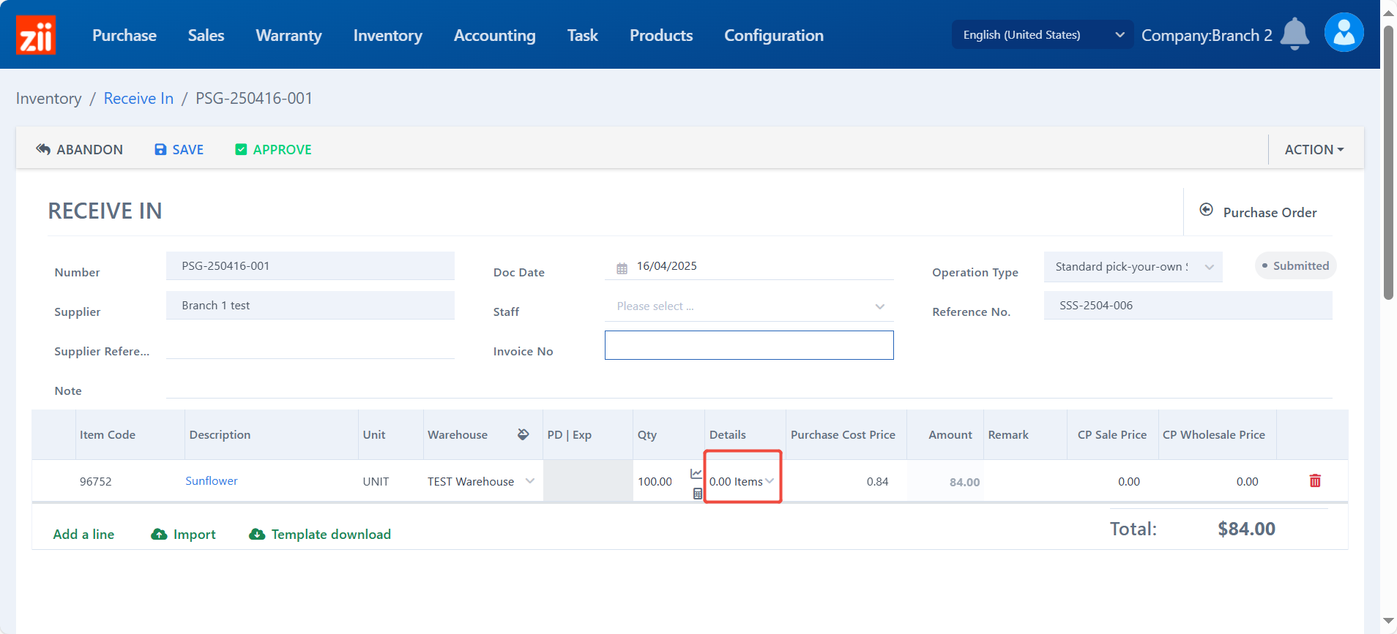
Task: Open the ACTION dropdown menu
Action: 1314,149
